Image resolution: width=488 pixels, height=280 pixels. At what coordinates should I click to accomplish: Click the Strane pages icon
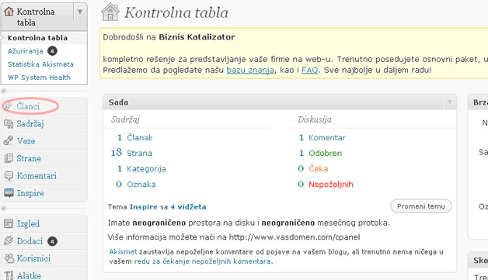9,158
